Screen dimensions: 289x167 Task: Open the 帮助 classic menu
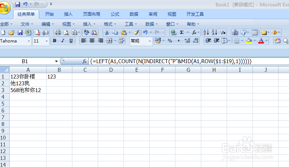[x=193, y=24]
